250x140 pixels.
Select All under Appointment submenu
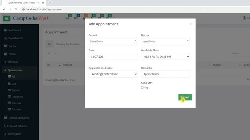pyautogui.click(x=13, y=77)
